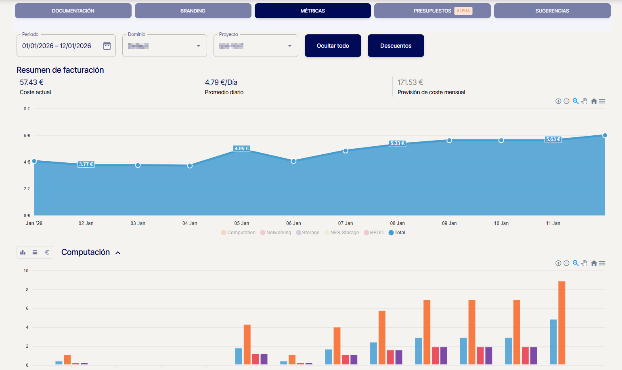Hide the Total series in legend
The width and height of the screenshot is (622, 370).
(397, 233)
